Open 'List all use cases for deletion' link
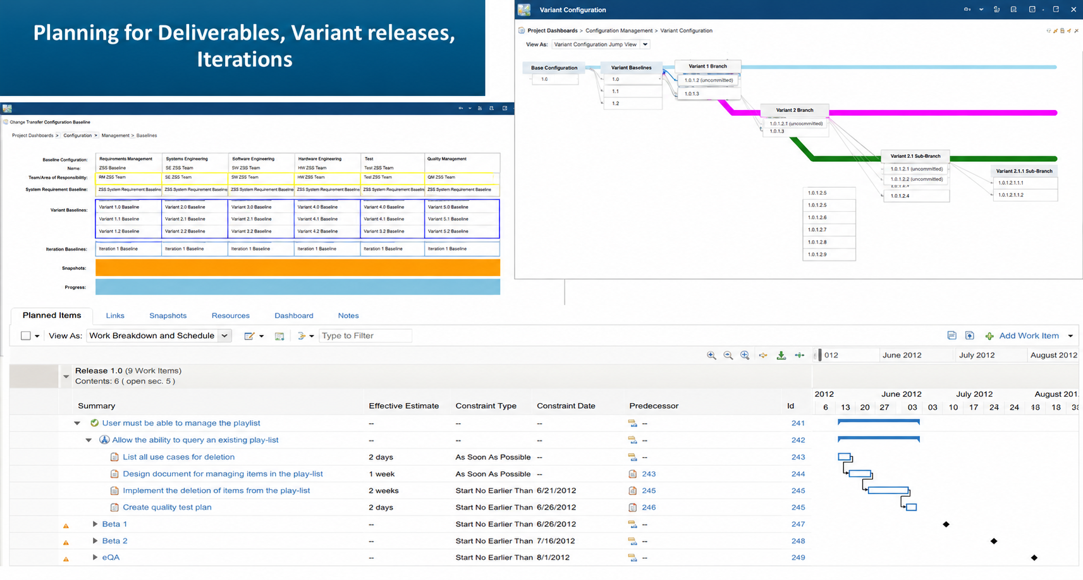The image size is (1083, 580). pyautogui.click(x=179, y=457)
